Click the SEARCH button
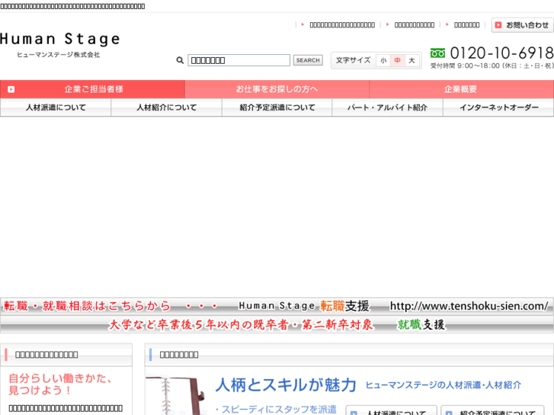 308,60
